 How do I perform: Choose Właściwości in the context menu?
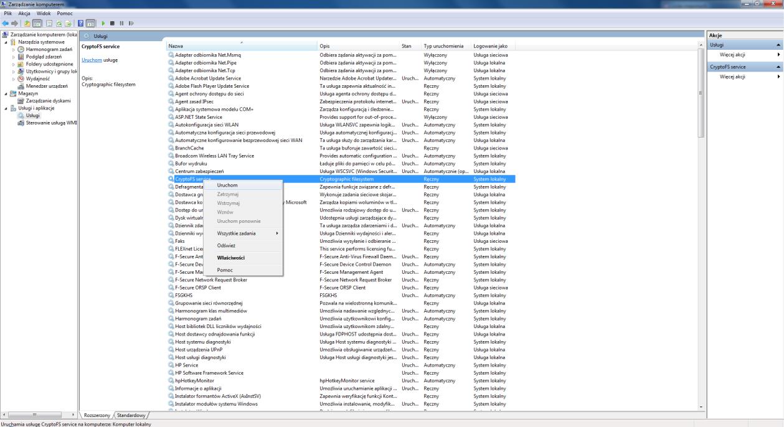(x=243, y=258)
